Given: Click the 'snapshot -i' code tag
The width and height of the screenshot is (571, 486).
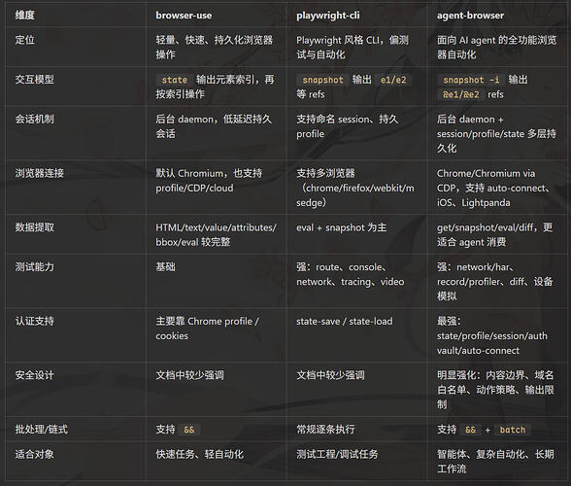Looking at the screenshot, I should coord(471,80).
